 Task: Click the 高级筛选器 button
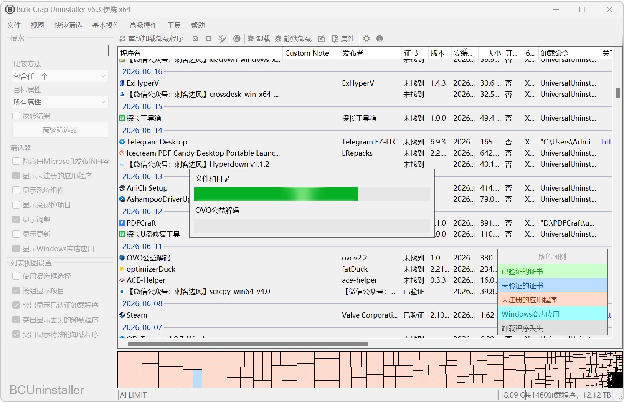coord(60,130)
